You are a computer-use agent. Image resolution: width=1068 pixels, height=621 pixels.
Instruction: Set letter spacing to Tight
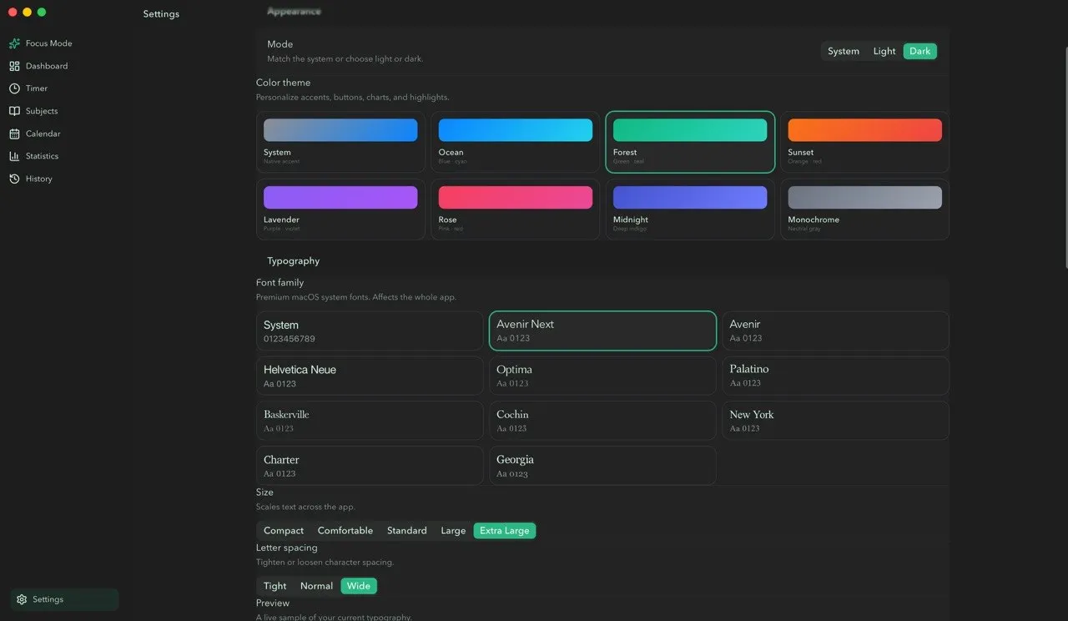pos(275,586)
